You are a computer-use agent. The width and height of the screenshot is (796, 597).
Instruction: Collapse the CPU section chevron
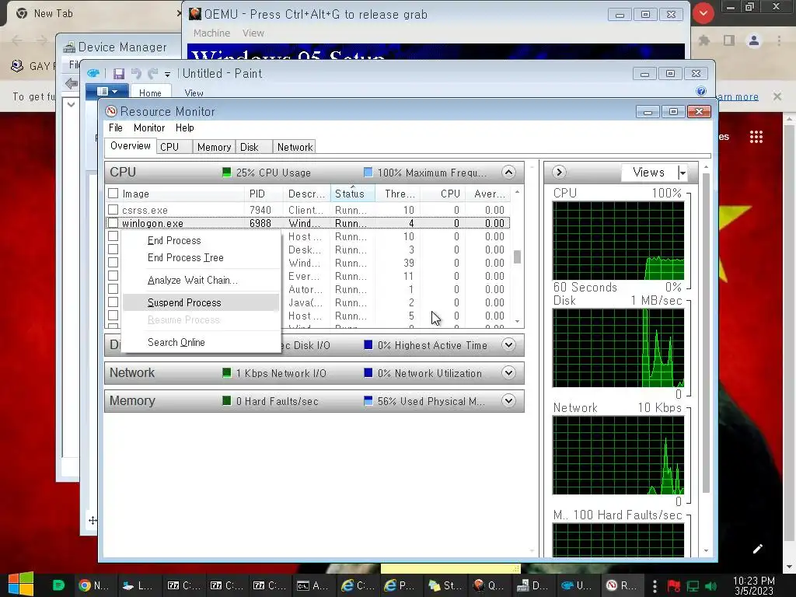tap(508, 172)
